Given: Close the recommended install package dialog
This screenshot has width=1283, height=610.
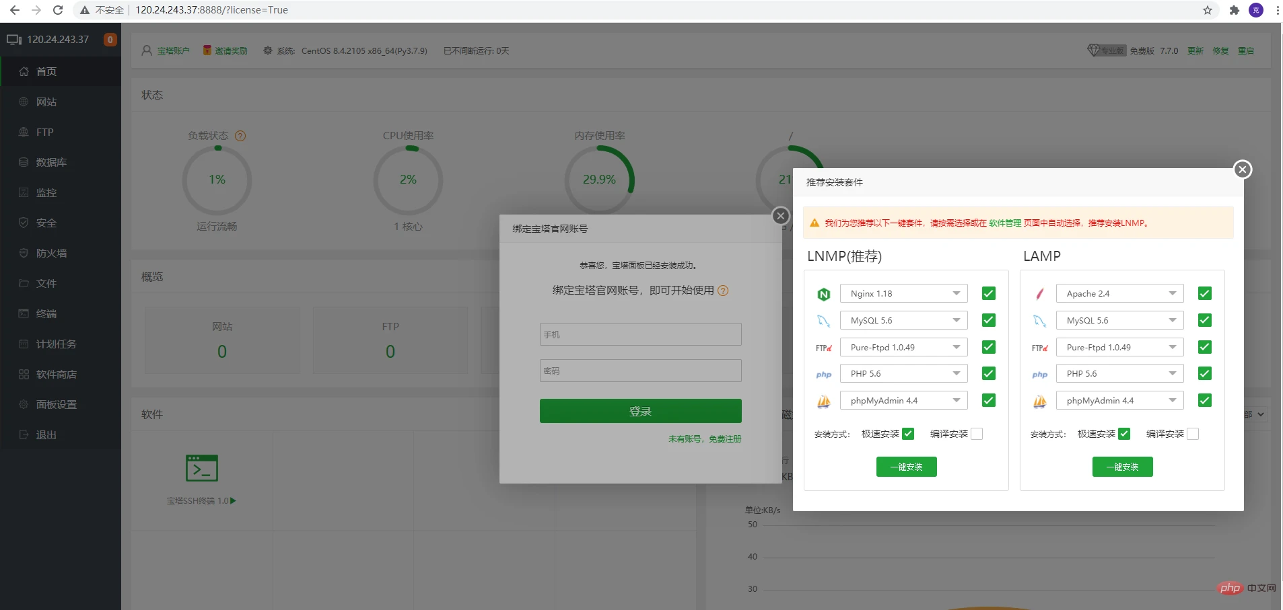Looking at the screenshot, I should pos(1243,169).
